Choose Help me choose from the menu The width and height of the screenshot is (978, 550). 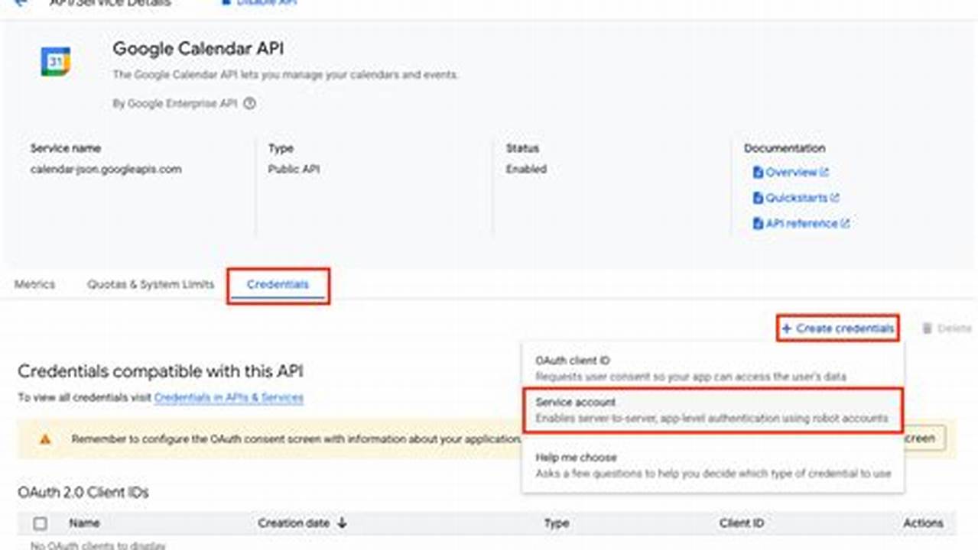[711, 464]
